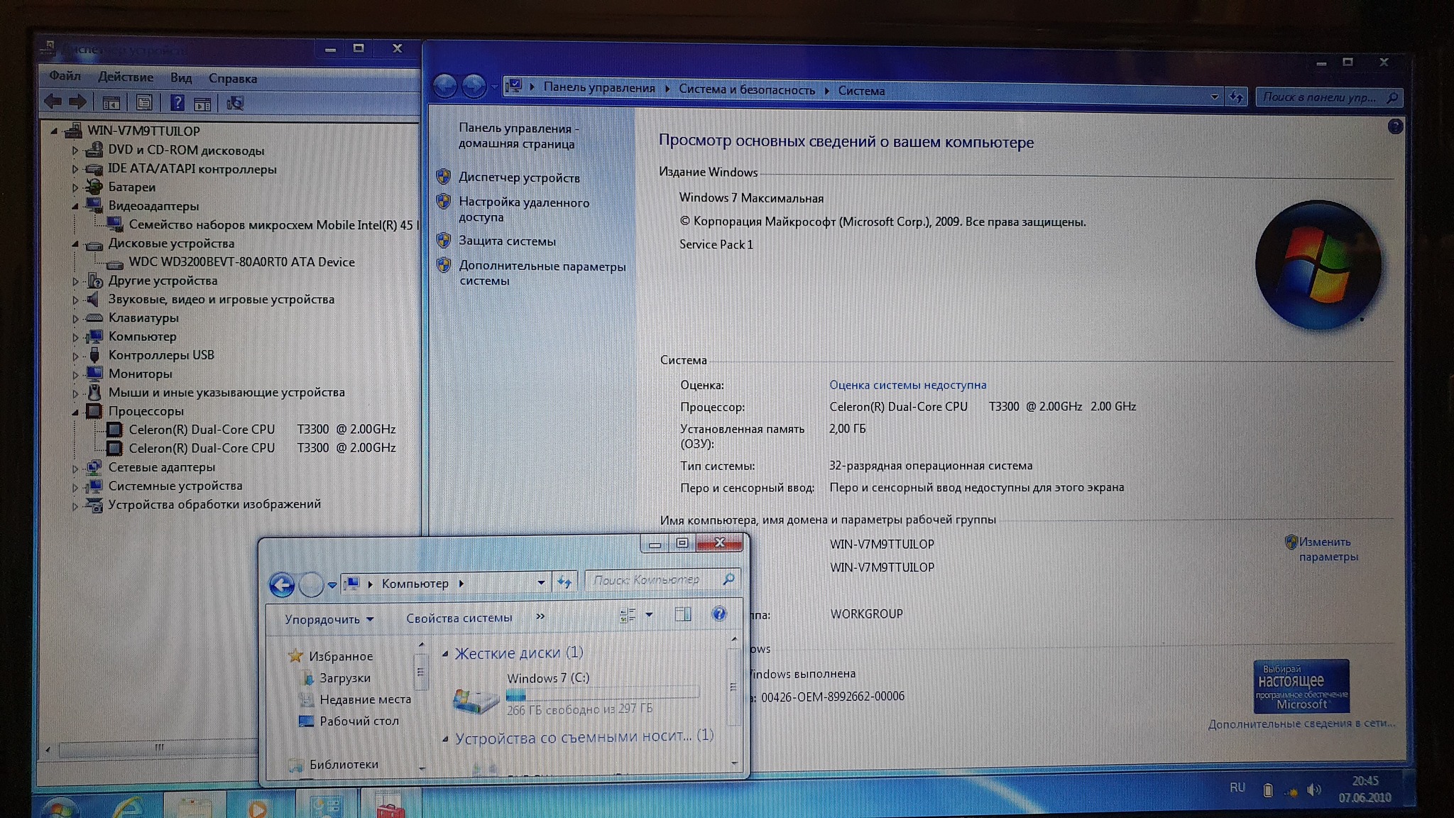Click scan for hardware changes toolbar icon
1454x818 pixels.
click(235, 104)
